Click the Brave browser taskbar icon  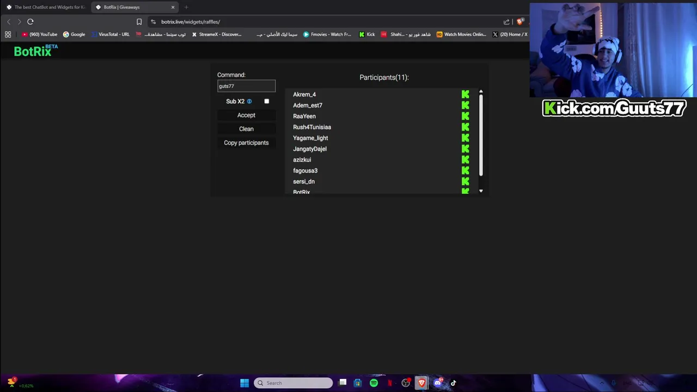[x=421, y=383]
